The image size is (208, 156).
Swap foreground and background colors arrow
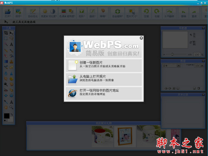tap(12, 114)
